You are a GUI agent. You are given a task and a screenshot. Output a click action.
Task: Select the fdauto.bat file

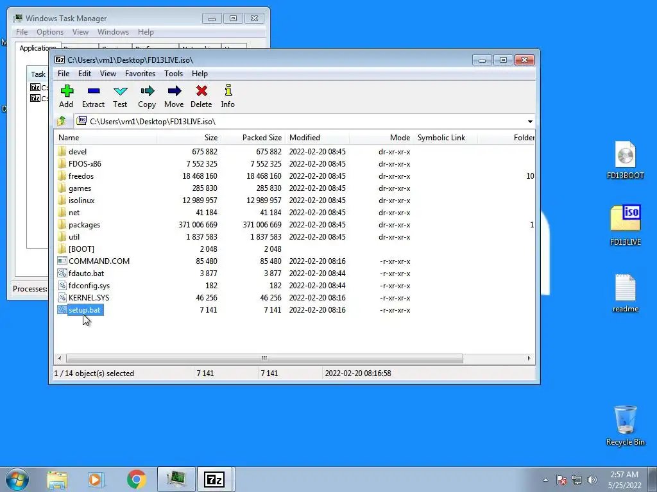(86, 273)
